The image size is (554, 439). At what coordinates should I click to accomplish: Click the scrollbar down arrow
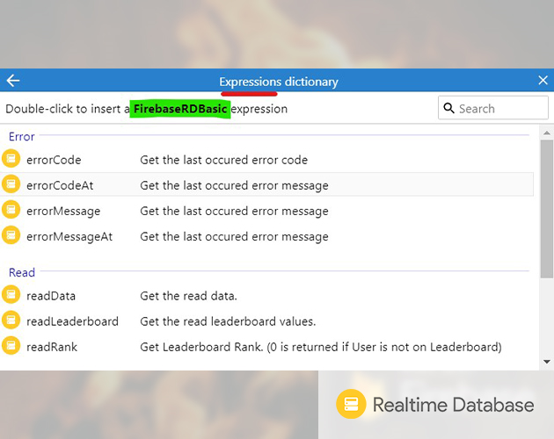pos(547,361)
